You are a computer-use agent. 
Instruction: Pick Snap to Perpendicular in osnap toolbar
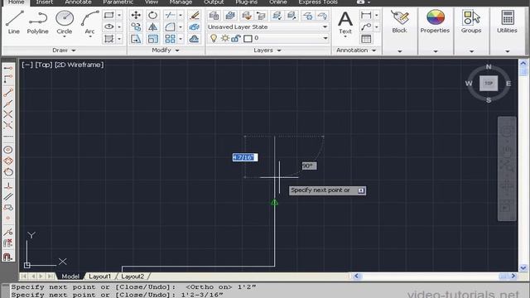(x=8, y=185)
